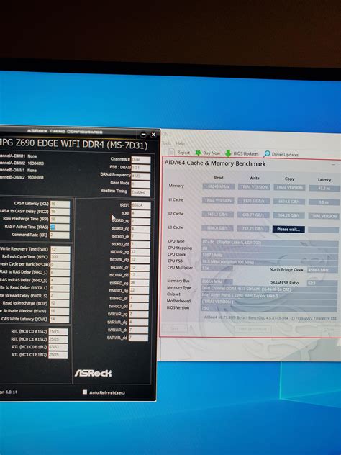
Task: Click the Driver Updates toolbar label
Action: pos(285,154)
